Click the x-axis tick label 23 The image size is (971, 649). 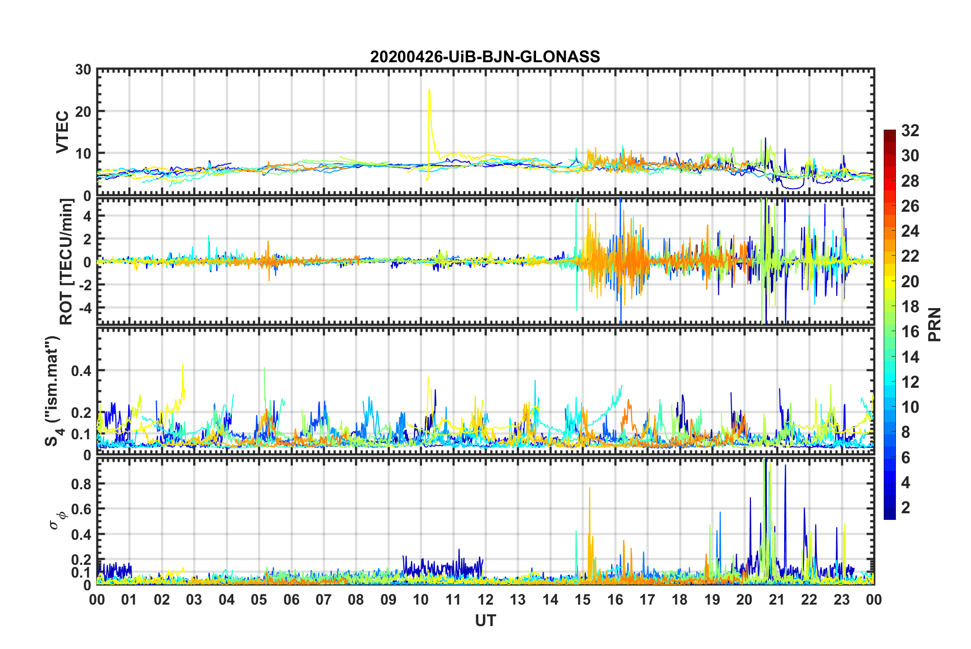click(841, 599)
